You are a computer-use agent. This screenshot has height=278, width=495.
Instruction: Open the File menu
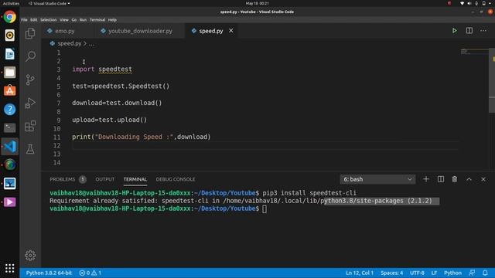click(24, 19)
